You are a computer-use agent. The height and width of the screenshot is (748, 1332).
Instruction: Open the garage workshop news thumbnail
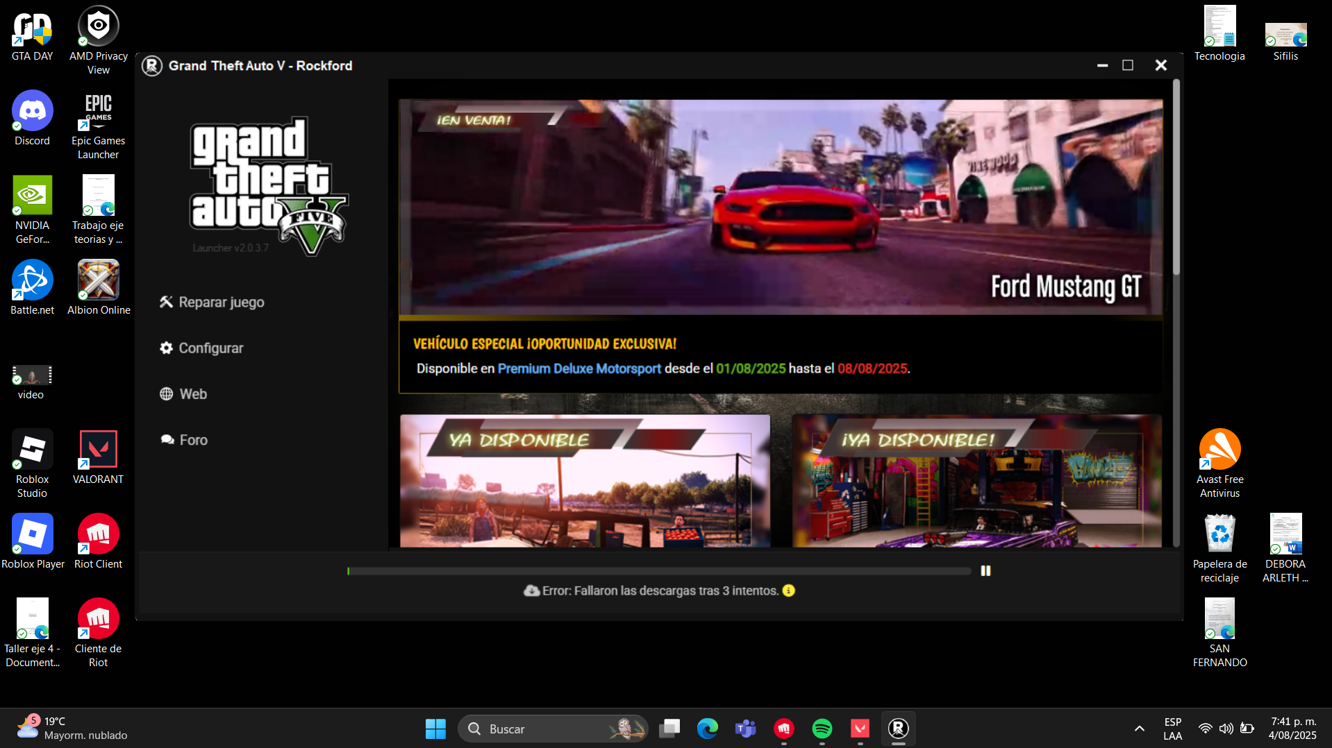coord(976,482)
